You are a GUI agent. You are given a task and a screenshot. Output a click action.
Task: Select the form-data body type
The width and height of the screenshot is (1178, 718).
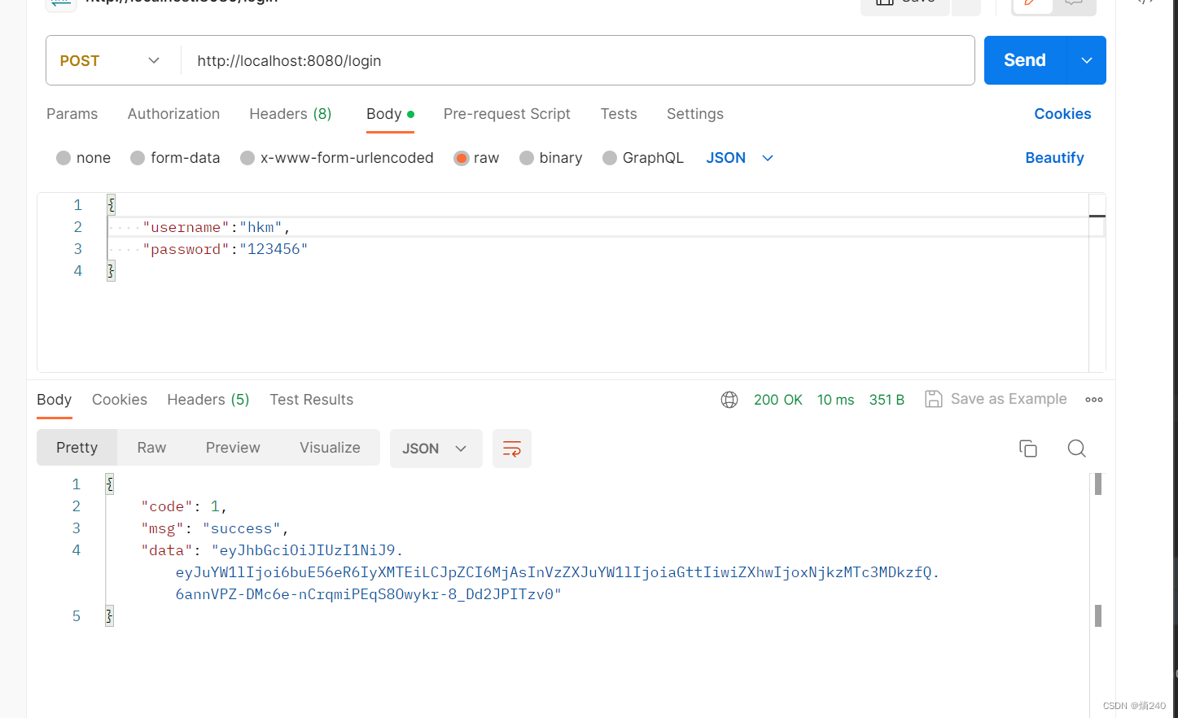pos(175,157)
